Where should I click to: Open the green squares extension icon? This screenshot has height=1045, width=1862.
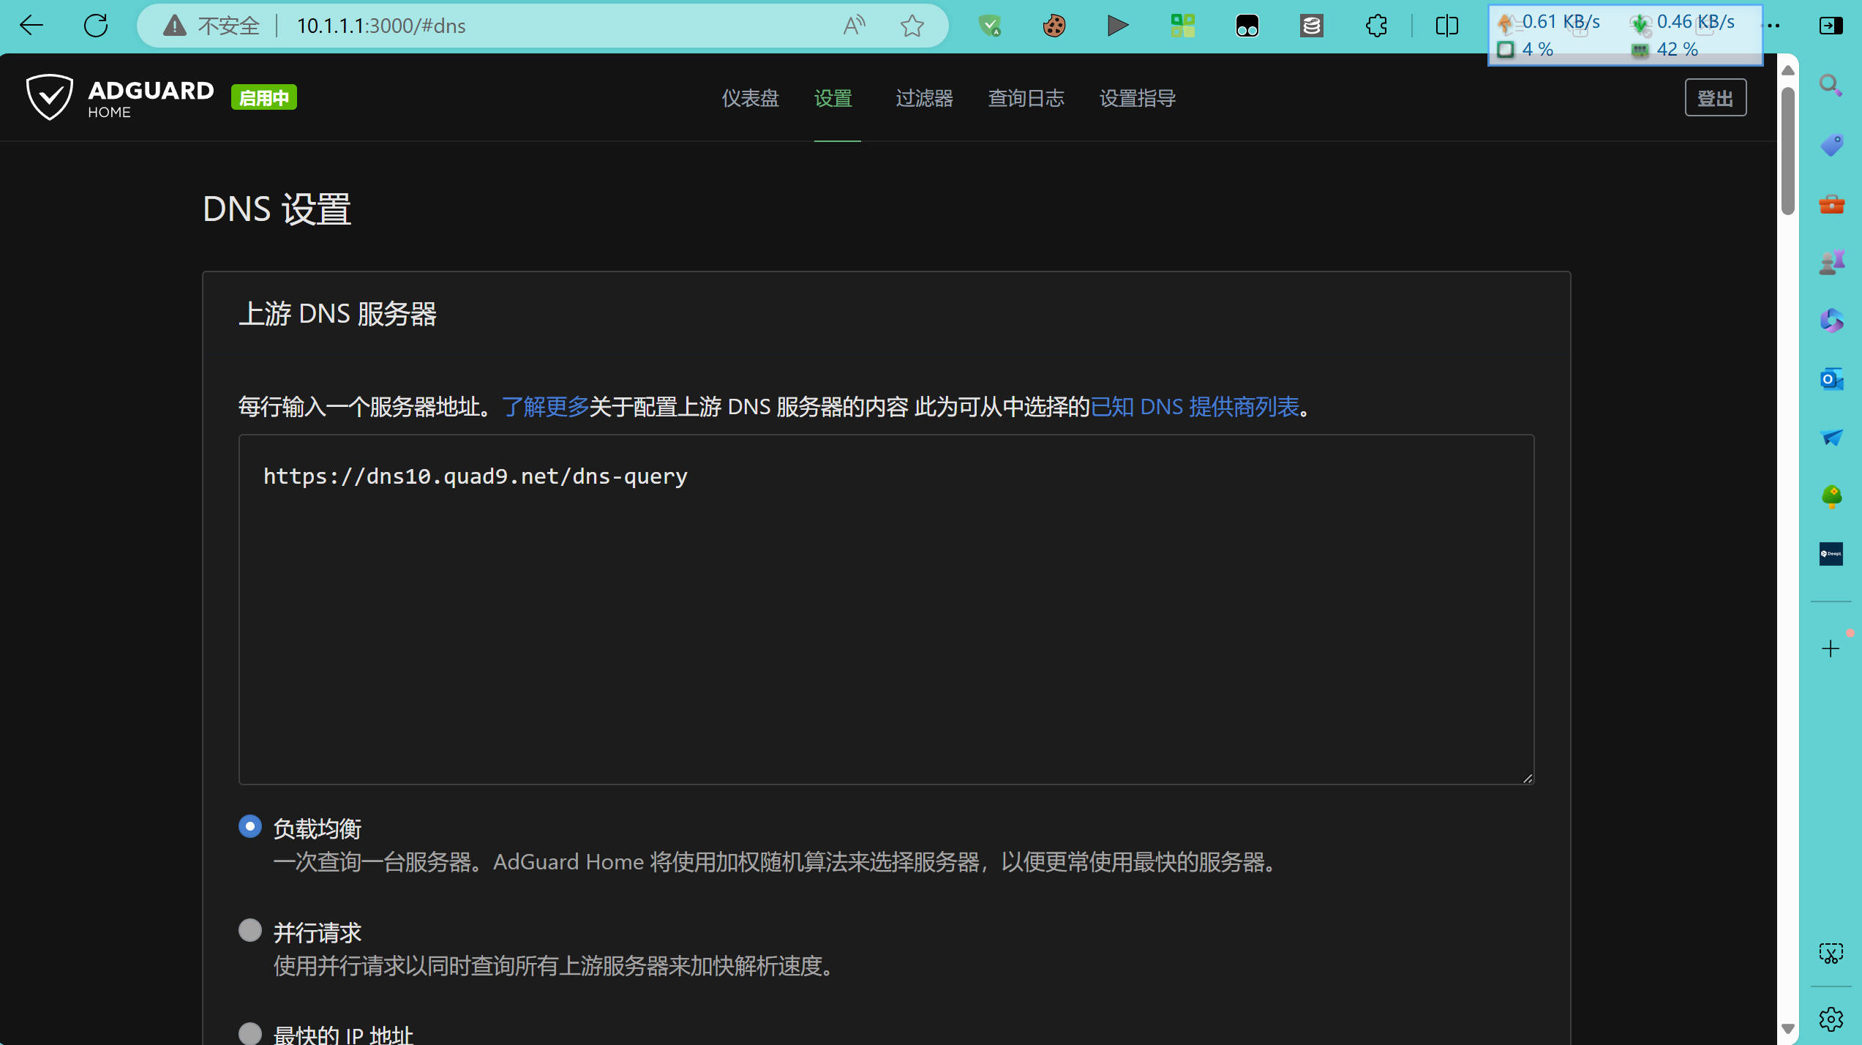coord(1182,26)
